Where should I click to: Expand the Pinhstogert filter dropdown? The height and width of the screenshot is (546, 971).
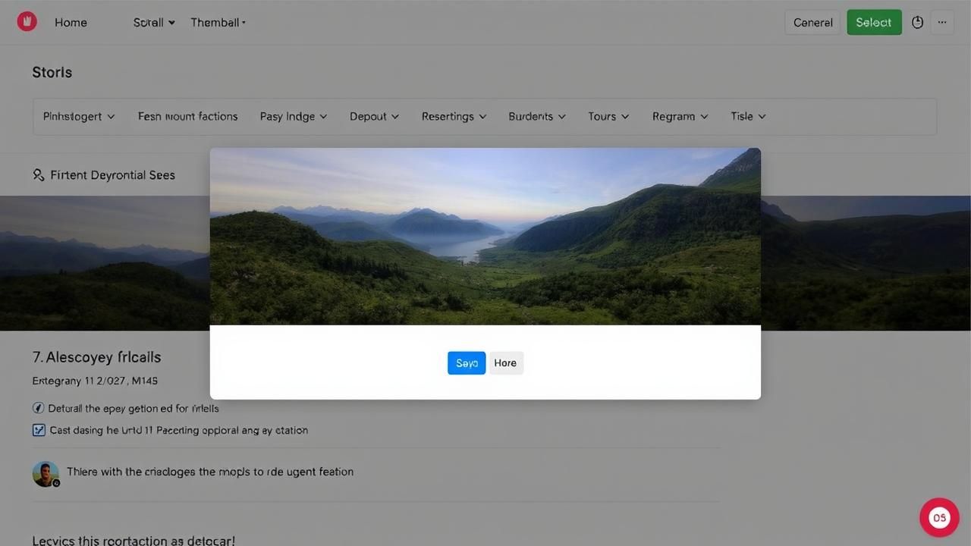click(79, 116)
